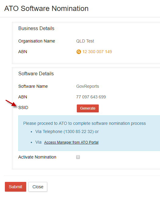Click the Activate Nomination label

tap(37, 157)
